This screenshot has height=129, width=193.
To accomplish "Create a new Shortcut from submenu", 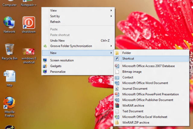I will [x=151, y=59].
